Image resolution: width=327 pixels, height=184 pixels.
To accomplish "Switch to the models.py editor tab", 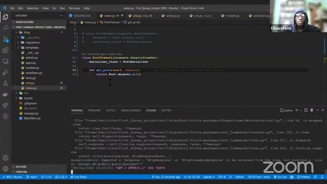I will (232, 16).
